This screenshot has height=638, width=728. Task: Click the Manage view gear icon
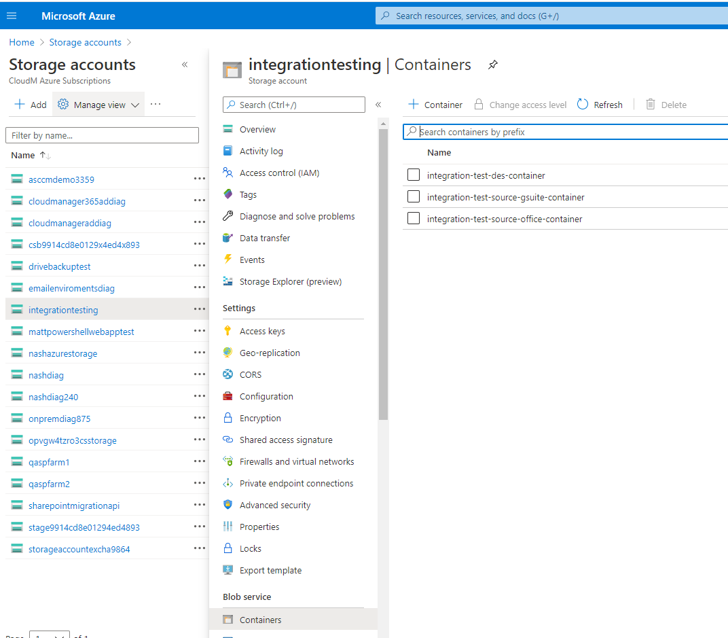tap(63, 104)
